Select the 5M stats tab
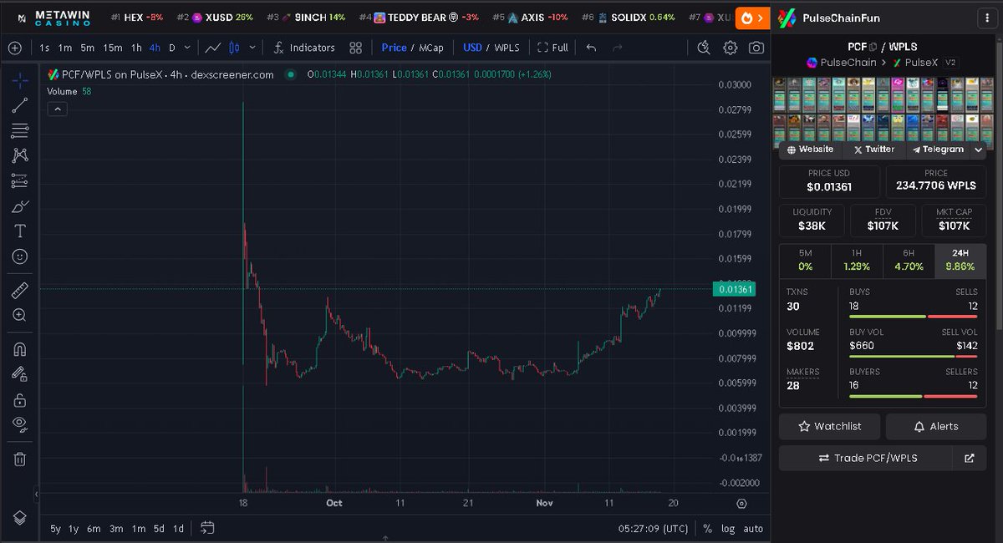The width and height of the screenshot is (1003, 543). [x=805, y=261]
